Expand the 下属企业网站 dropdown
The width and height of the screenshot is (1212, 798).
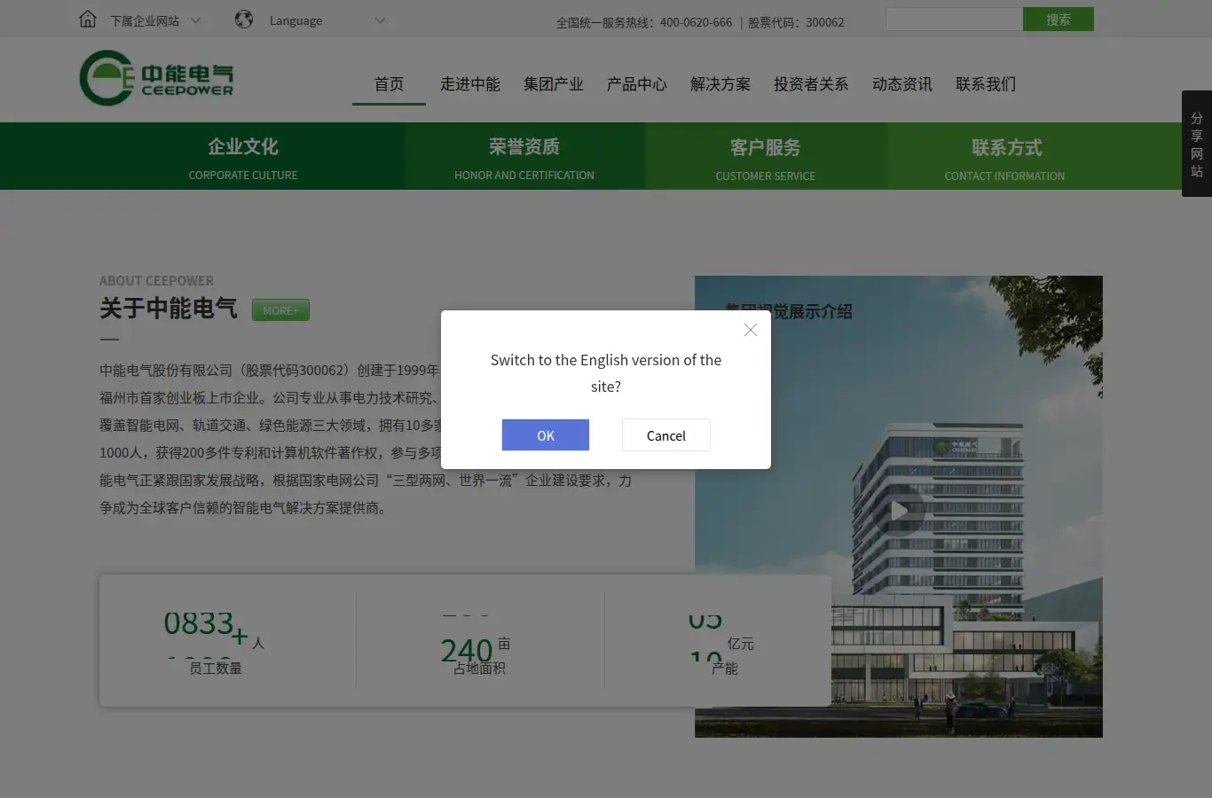click(x=154, y=20)
